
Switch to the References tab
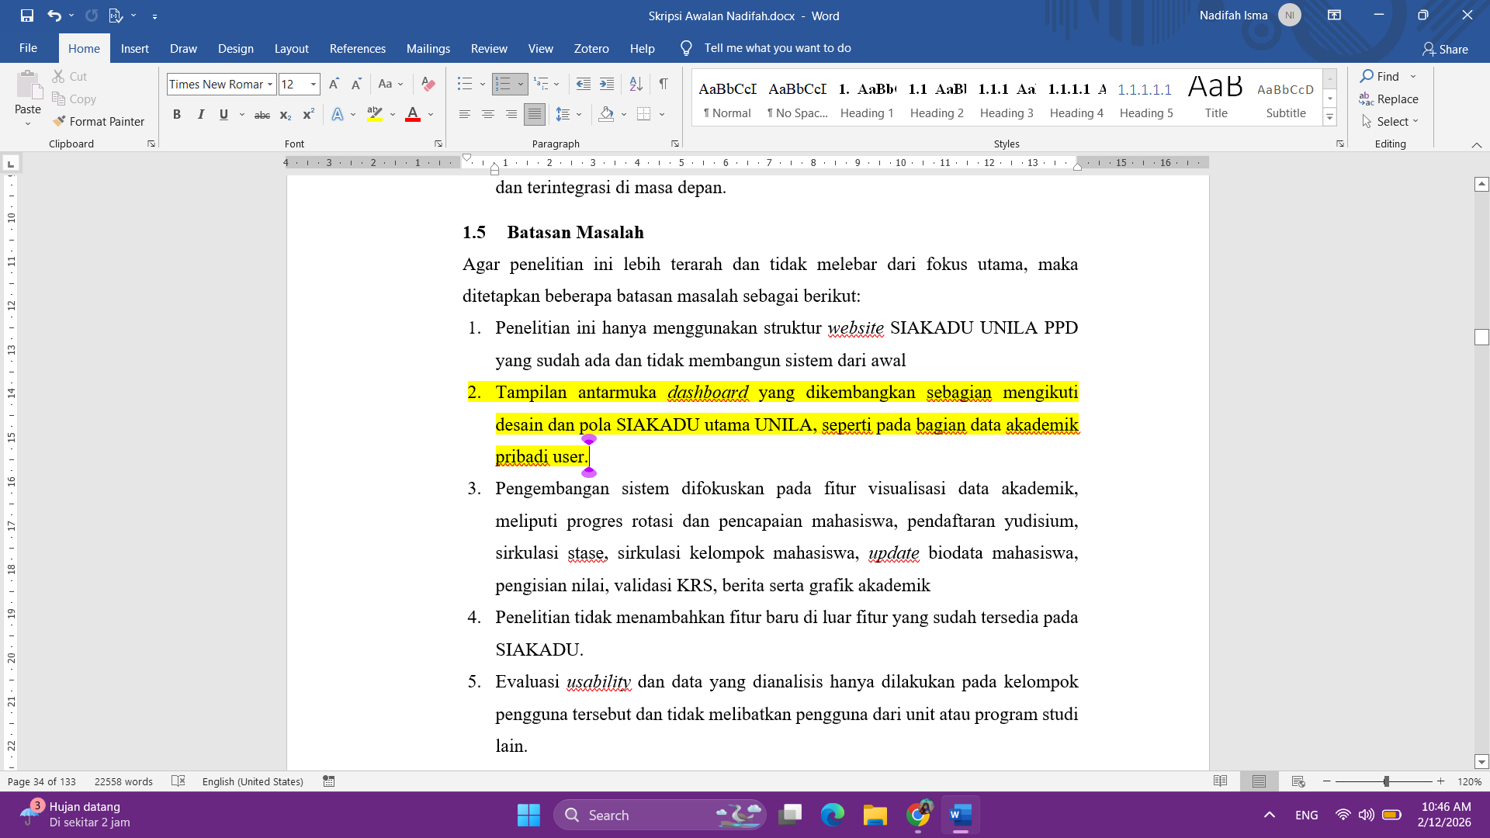tap(358, 48)
